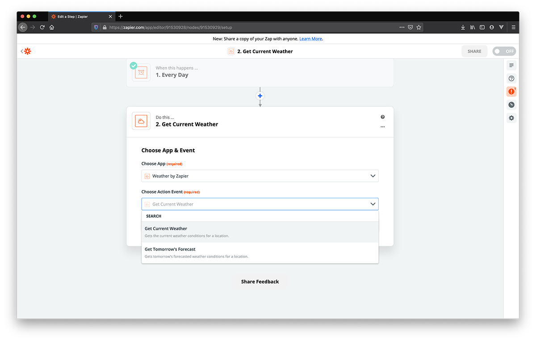Viewport: 536px width, 341px height.
Task: Reload the page with refresh icon
Action: click(42, 27)
